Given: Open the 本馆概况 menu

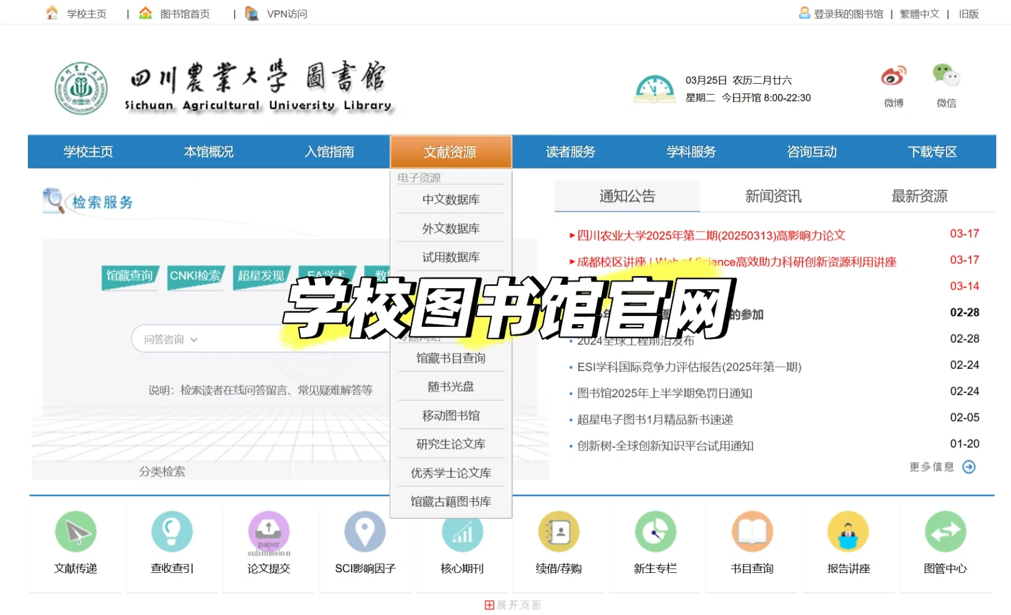Looking at the screenshot, I should [x=209, y=151].
